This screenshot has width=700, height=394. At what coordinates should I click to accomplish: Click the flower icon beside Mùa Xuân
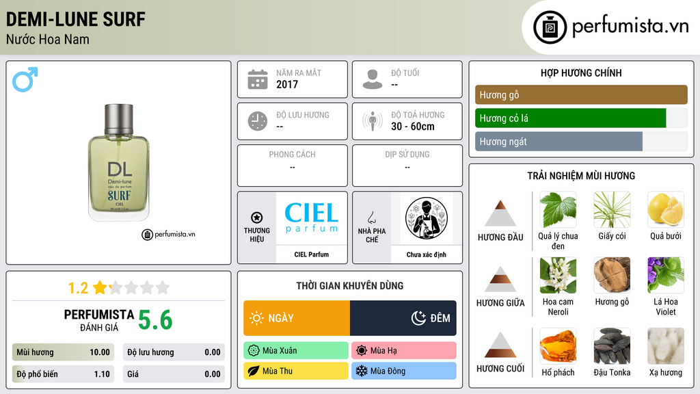click(x=254, y=351)
